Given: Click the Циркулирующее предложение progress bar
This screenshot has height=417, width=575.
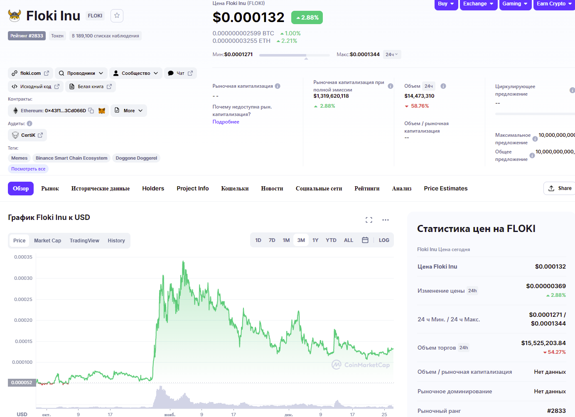Looking at the screenshot, I should tap(535, 114).
